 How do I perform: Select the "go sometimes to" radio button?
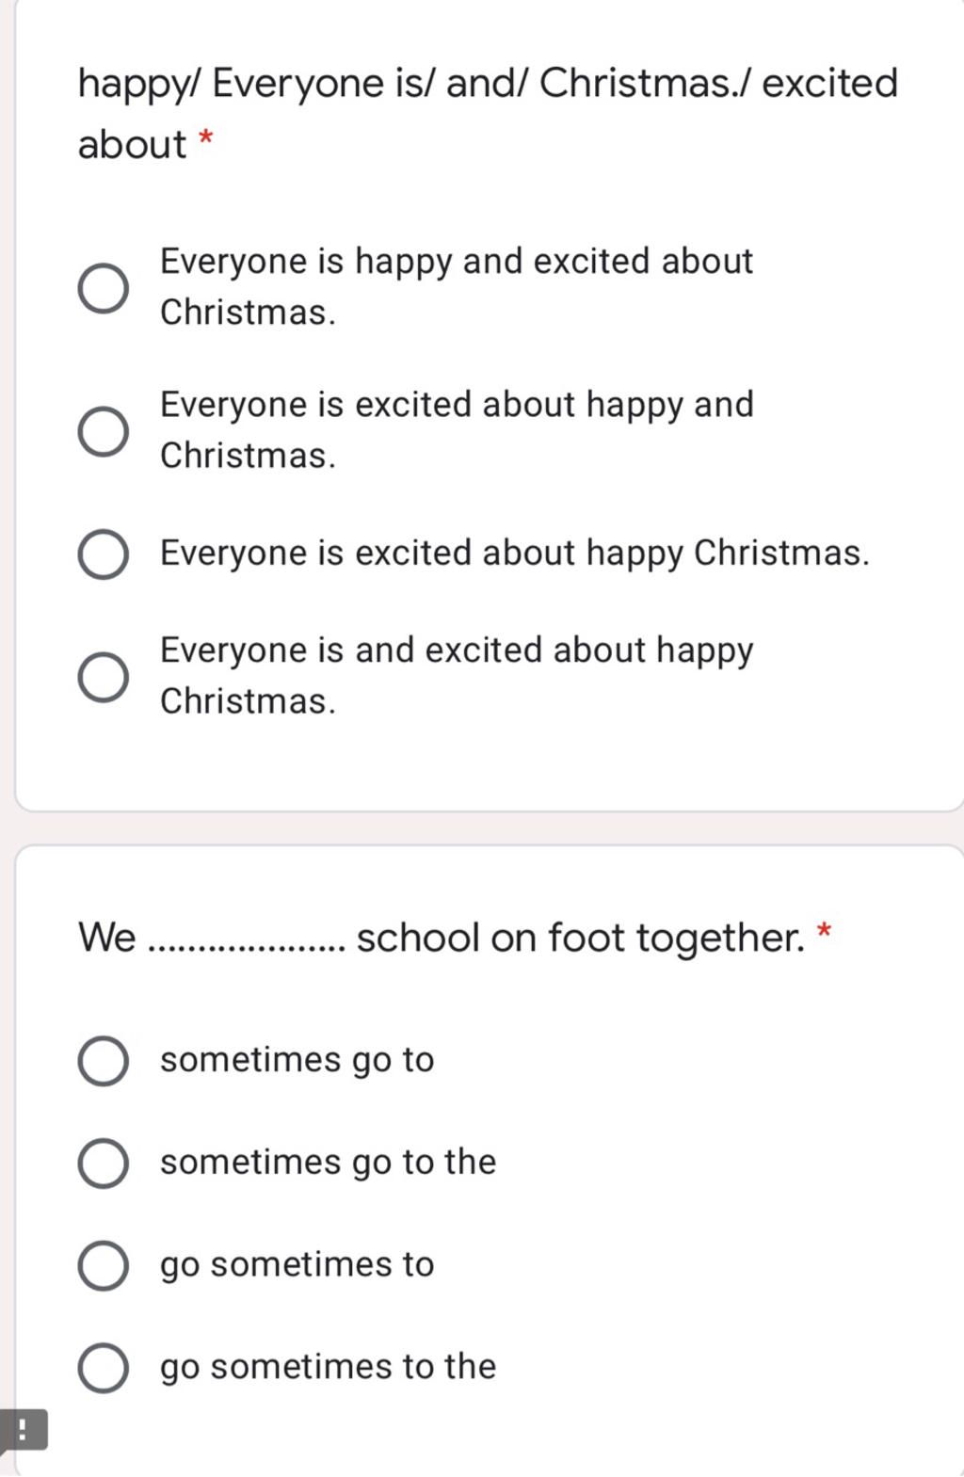tap(104, 1265)
